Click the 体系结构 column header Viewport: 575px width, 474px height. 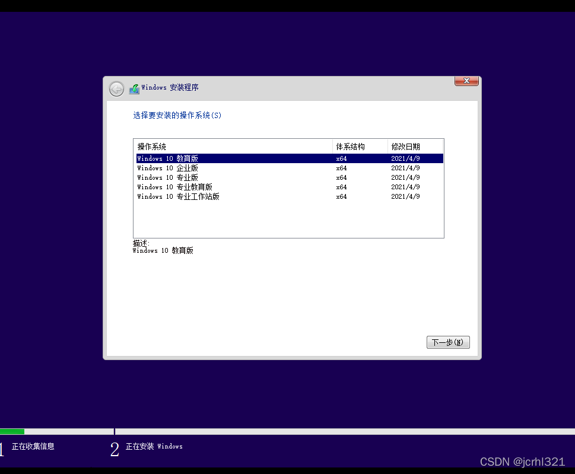[360, 147]
